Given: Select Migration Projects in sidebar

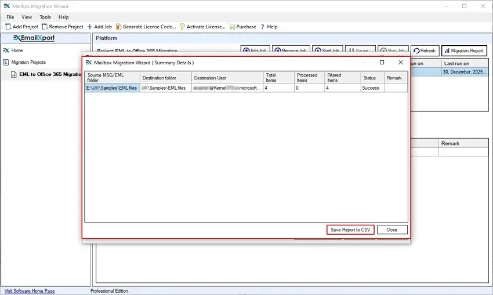Looking at the screenshot, I should coord(28,62).
